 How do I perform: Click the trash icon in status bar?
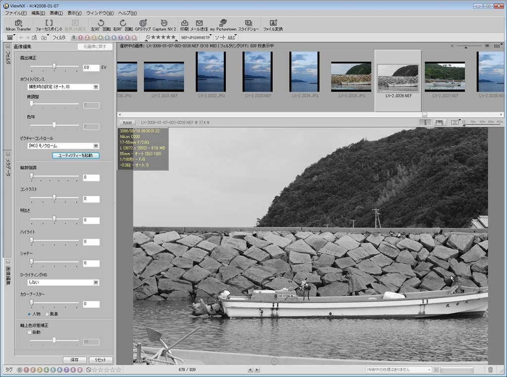point(490,370)
